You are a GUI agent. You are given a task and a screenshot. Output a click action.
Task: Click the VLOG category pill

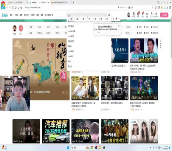click(128, 27)
